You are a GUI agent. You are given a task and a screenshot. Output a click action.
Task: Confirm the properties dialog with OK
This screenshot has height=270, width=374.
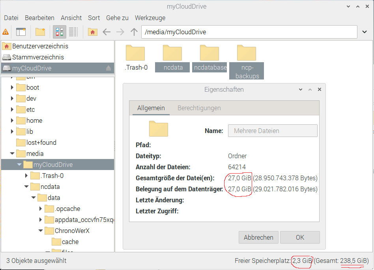[300, 237]
